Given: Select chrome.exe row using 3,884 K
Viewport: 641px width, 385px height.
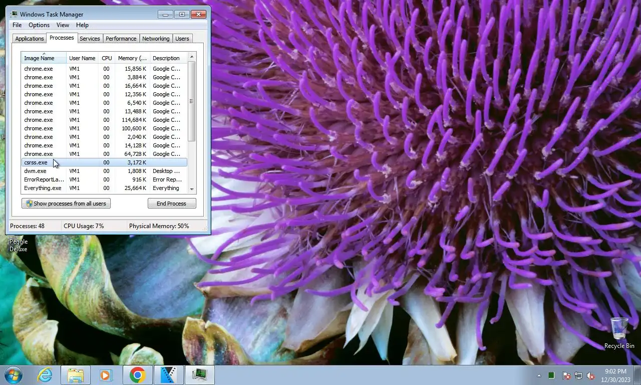Looking at the screenshot, I should point(104,77).
